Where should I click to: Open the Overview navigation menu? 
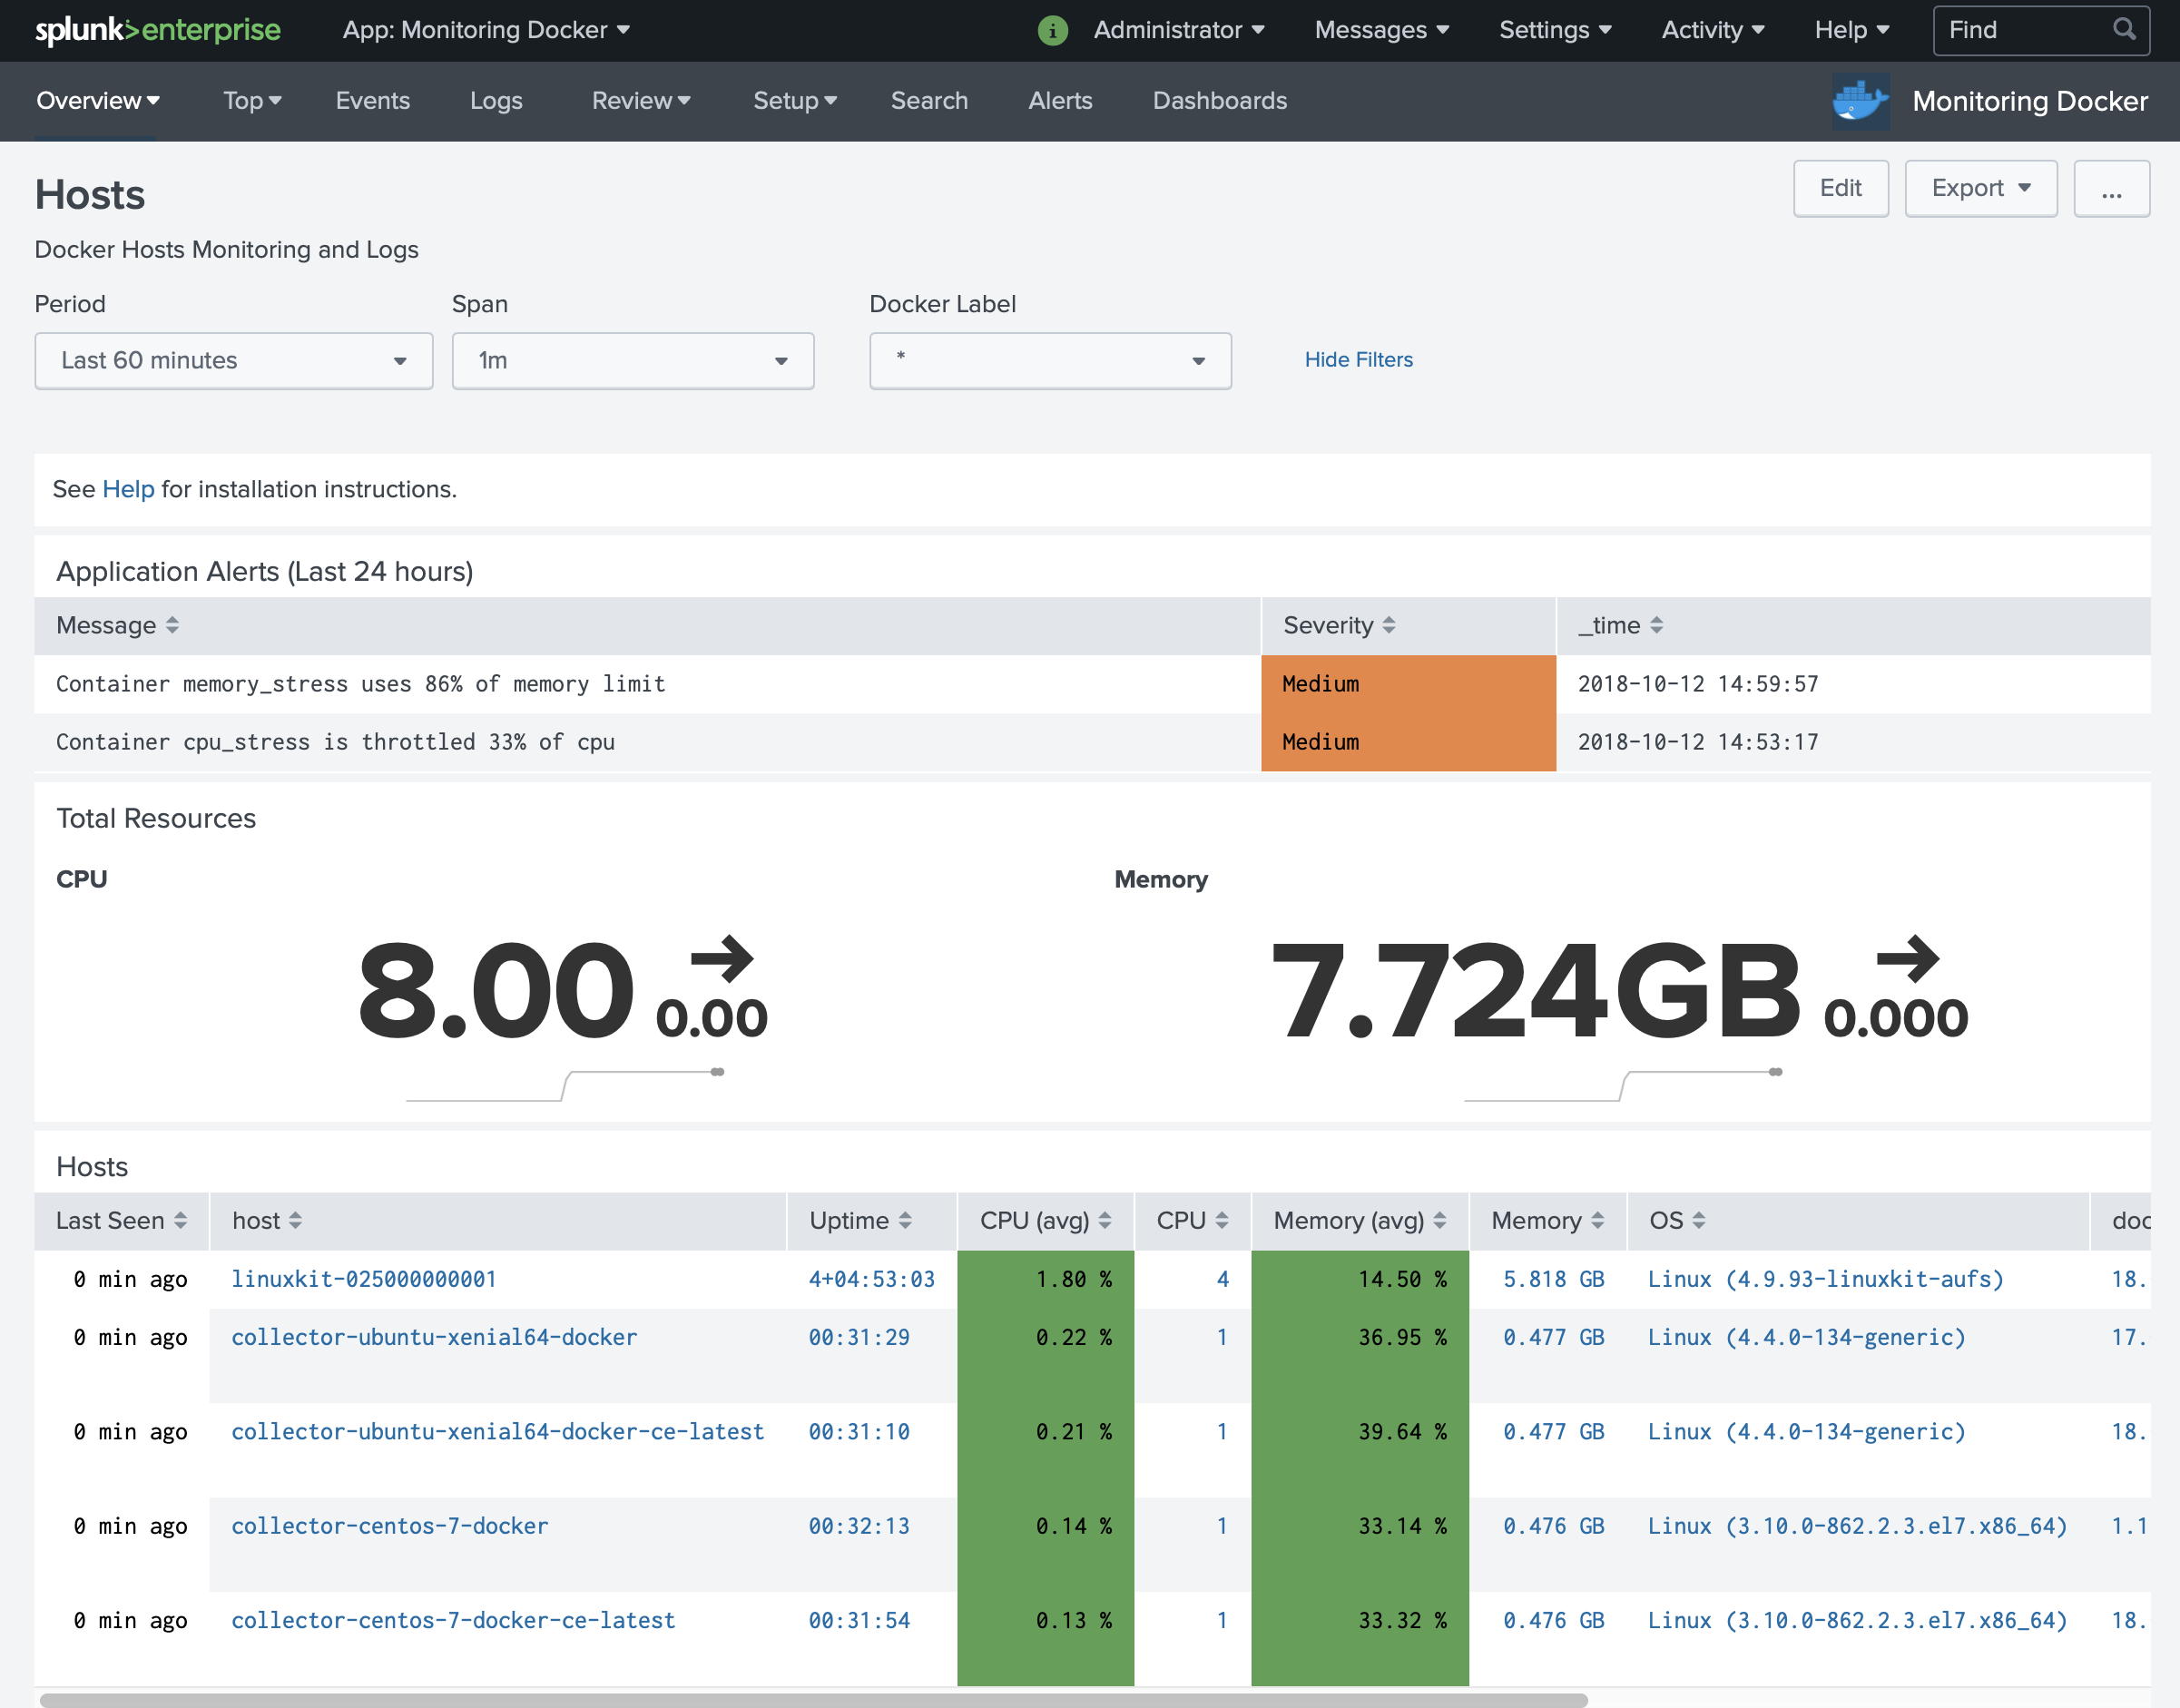pos(98,101)
